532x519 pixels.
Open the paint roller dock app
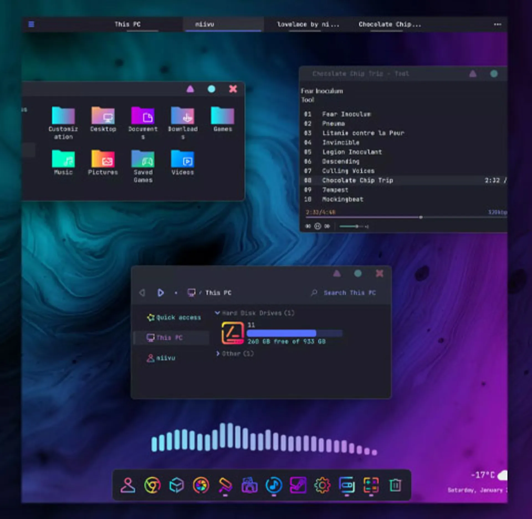pyautogui.click(x=225, y=485)
